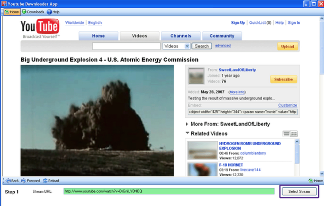Click the Stream URL input field

[x=169, y=191]
